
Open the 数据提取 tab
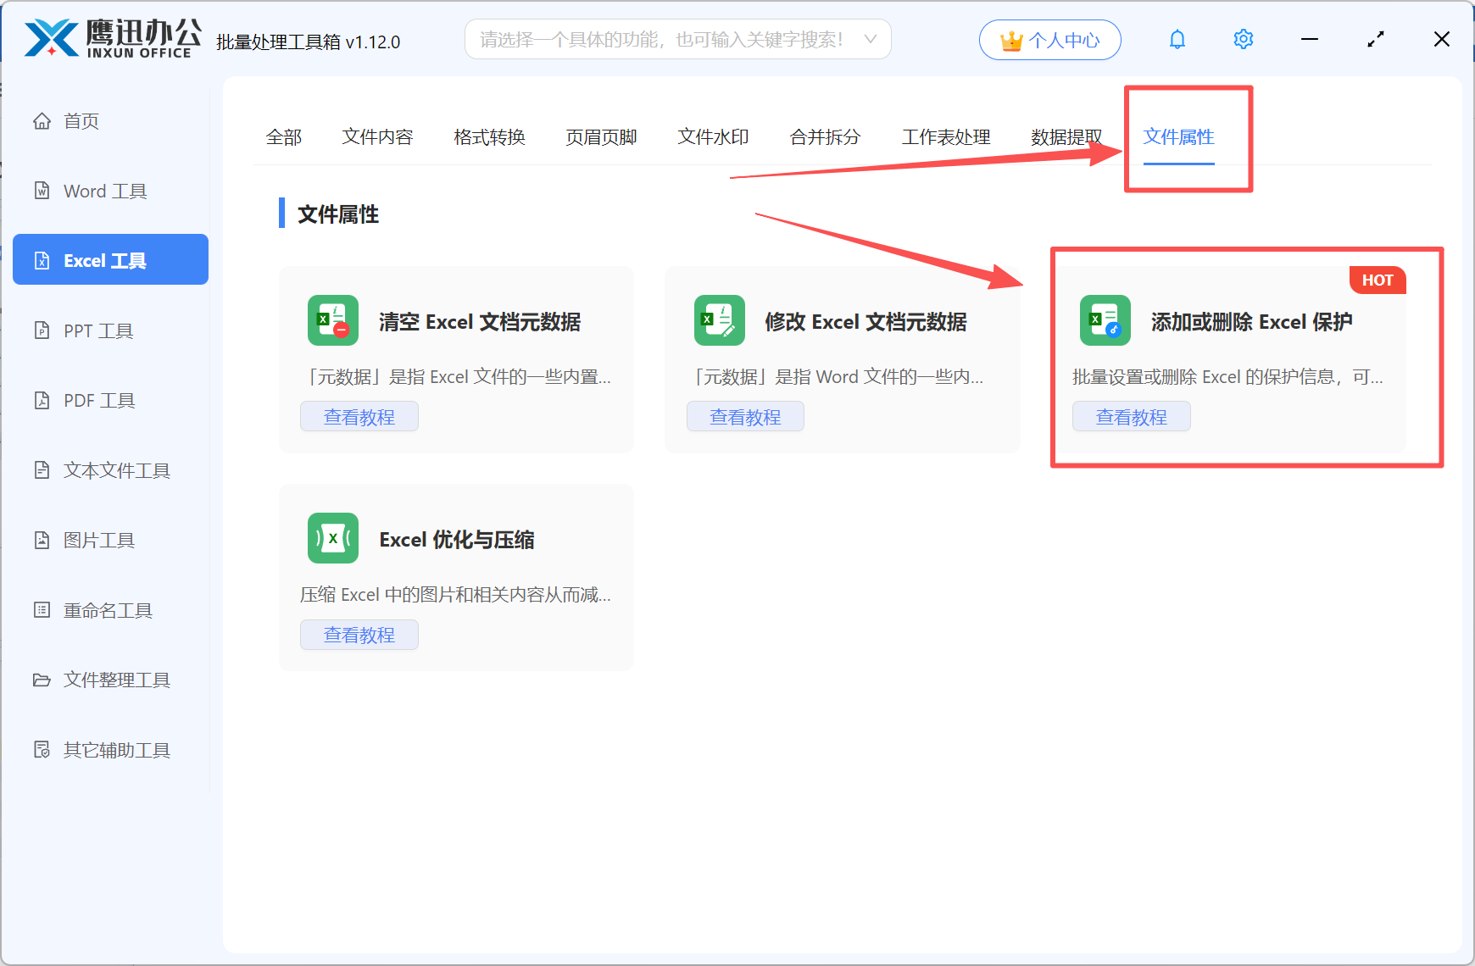[1066, 136]
